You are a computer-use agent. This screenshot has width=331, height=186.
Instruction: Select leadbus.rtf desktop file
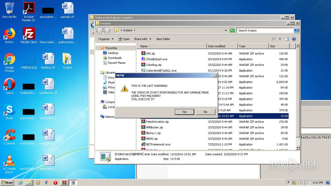point(48,61)
